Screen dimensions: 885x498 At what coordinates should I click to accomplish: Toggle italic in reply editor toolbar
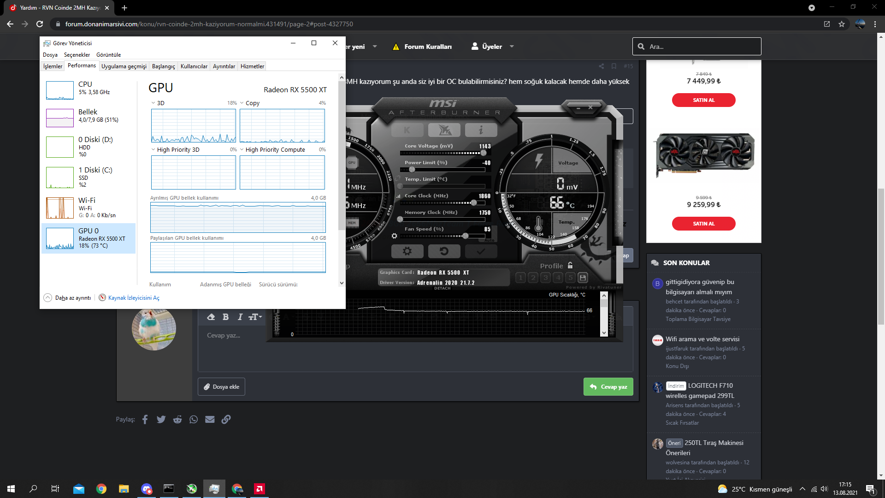(240, 317)
